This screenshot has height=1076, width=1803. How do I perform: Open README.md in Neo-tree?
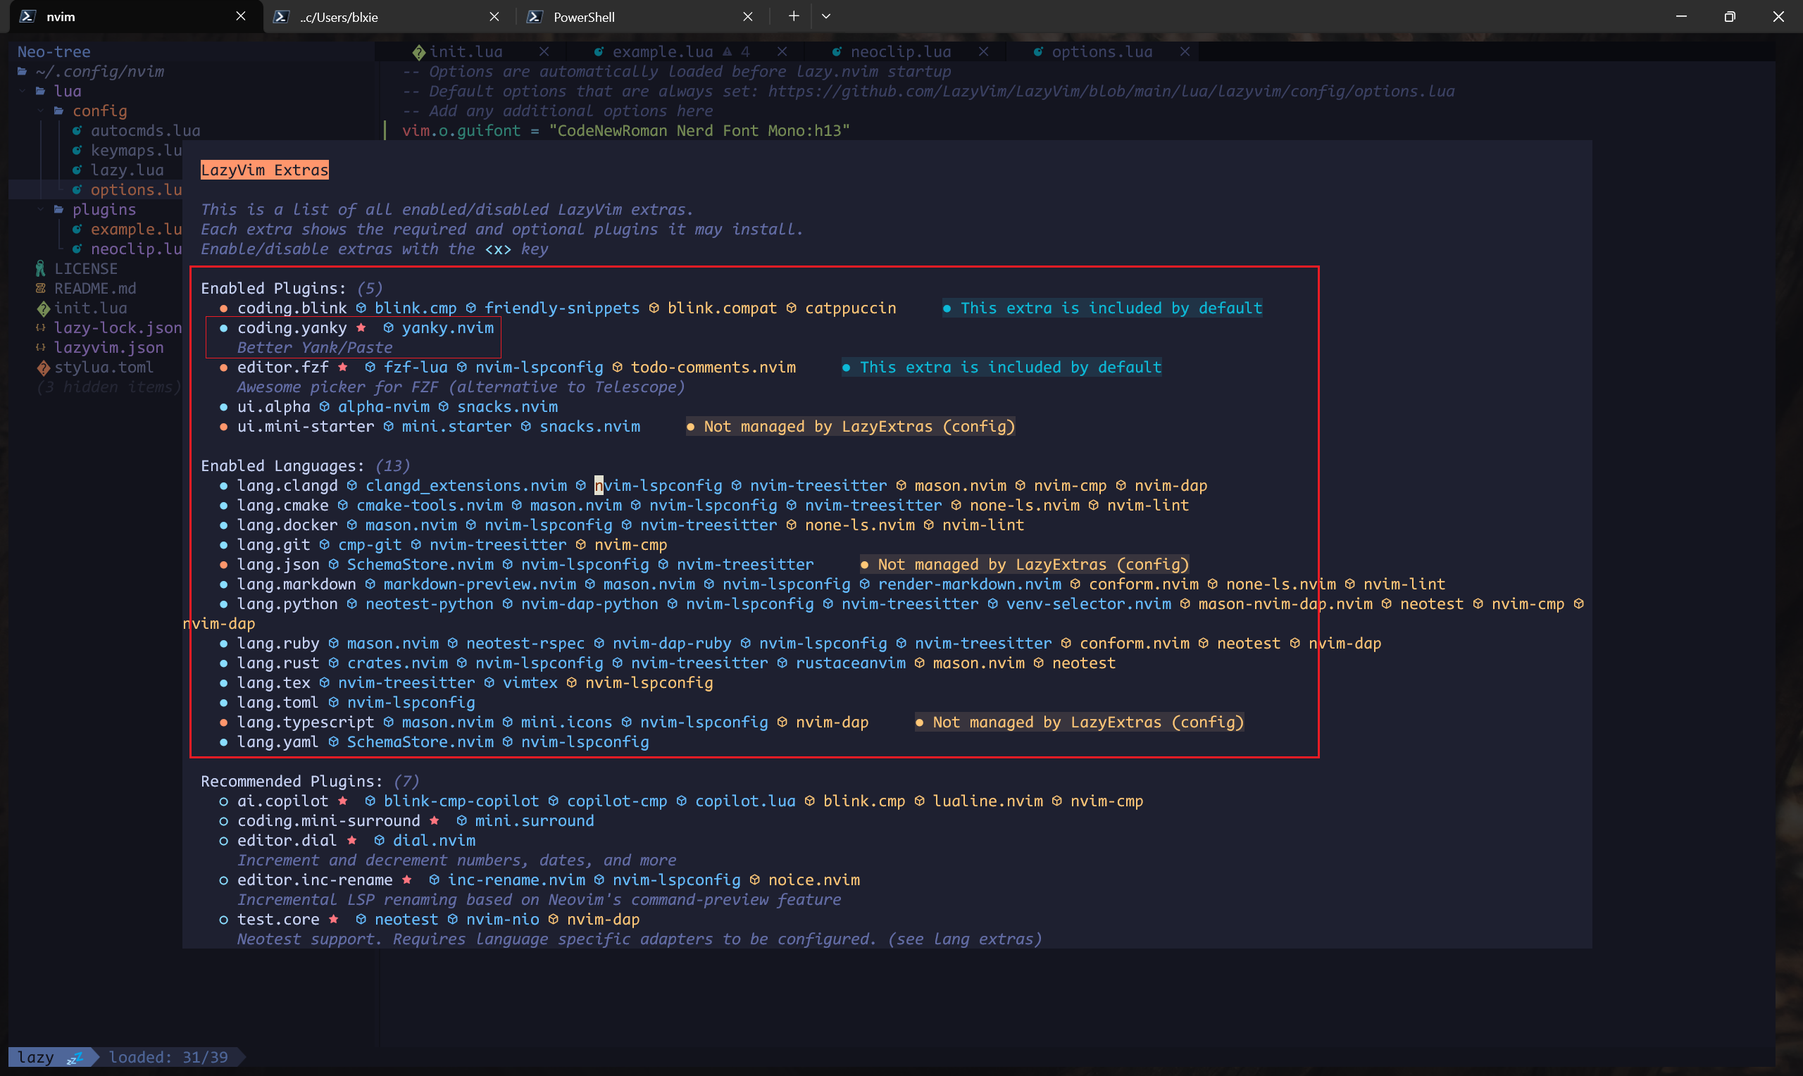[x=95, y=288]
